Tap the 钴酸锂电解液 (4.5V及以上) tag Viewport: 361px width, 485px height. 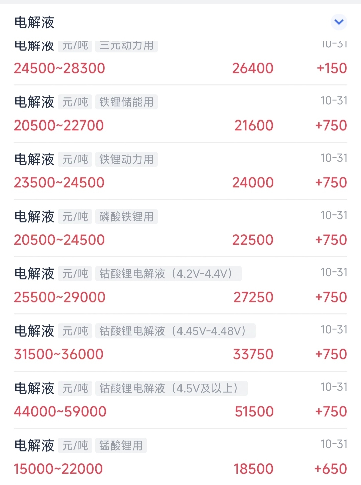click(x=171, y=388)
